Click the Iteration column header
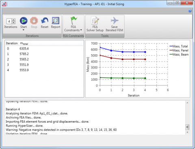This screenshot has height=149, width=195. 12,43
